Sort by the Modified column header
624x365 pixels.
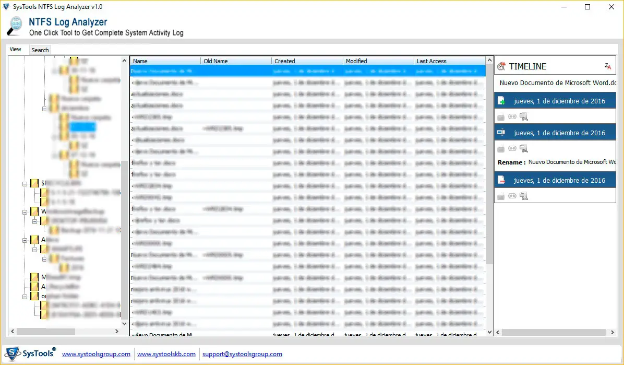[x=378, y=61]
